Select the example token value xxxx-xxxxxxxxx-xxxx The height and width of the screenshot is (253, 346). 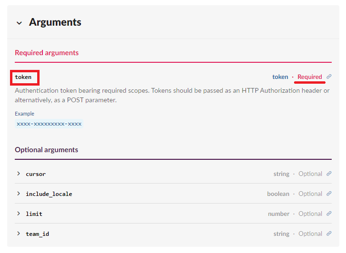tap(49, 124)
